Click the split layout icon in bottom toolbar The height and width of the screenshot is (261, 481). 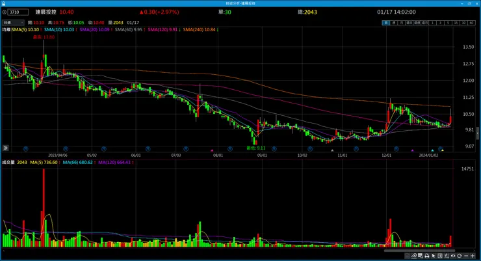tap(440, 256)
